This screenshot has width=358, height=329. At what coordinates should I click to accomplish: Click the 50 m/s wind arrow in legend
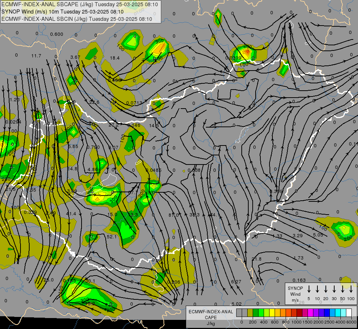(x=343, y=289)
